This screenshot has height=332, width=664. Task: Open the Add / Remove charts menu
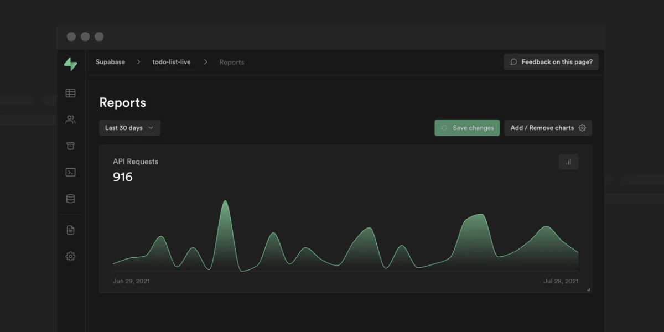pyautogui.click(x=547, y=128)
